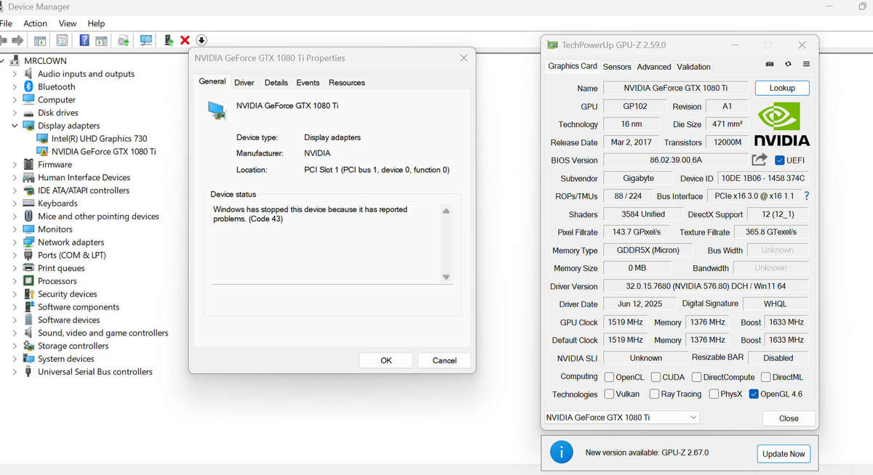Enable the CUDA checkbox
The image size is (873, 475).
tap(656, 377)
